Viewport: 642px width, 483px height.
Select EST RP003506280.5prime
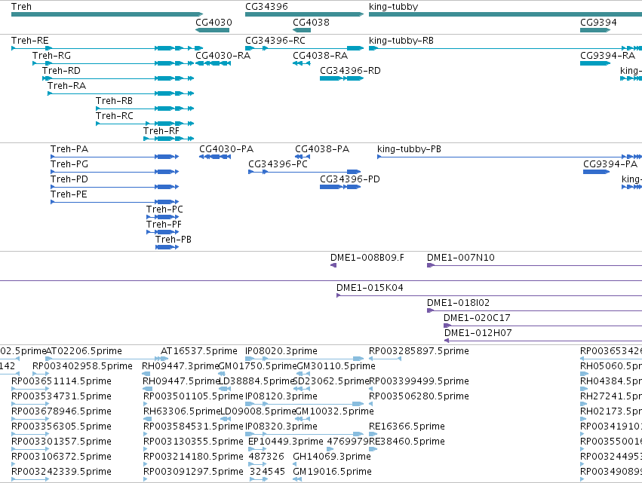coord(419,396)
